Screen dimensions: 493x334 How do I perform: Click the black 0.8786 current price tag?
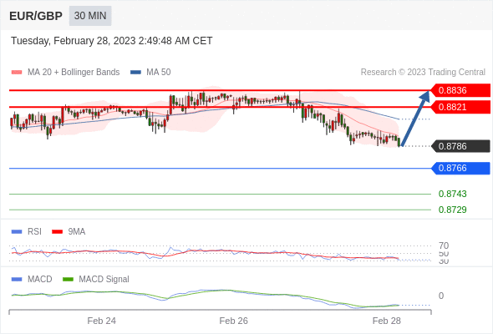[460, 146]
